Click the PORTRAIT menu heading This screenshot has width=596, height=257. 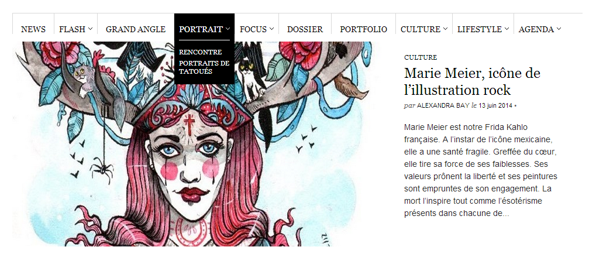[201, 29]
